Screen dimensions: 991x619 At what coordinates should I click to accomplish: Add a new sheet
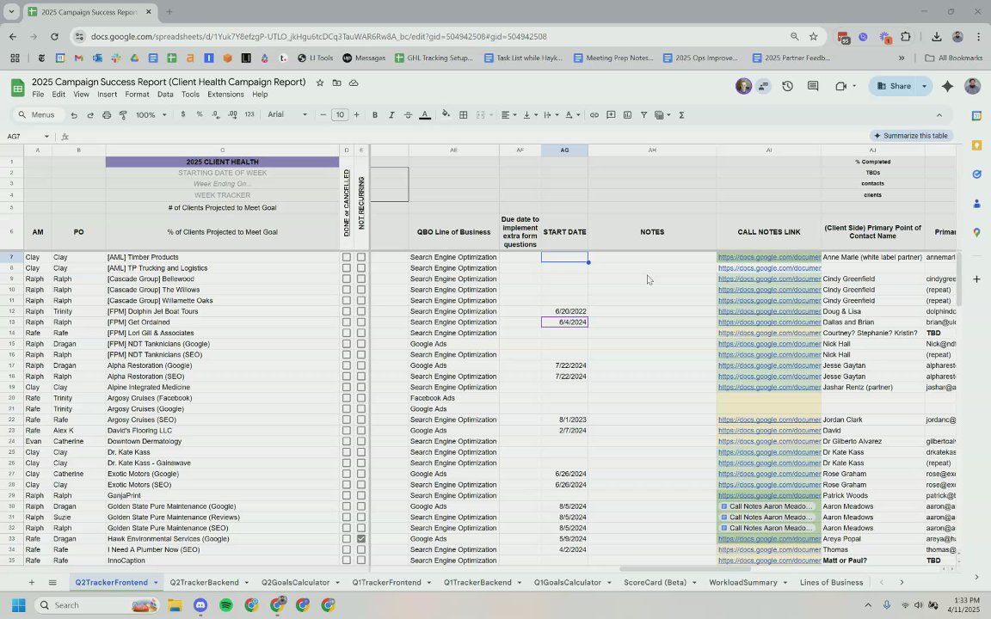pyautogui.click(x=32, y=582)
